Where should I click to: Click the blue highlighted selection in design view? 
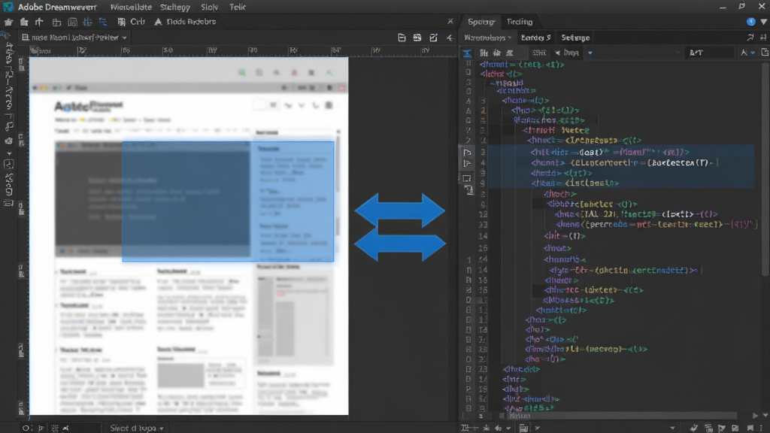click(228, 201)
